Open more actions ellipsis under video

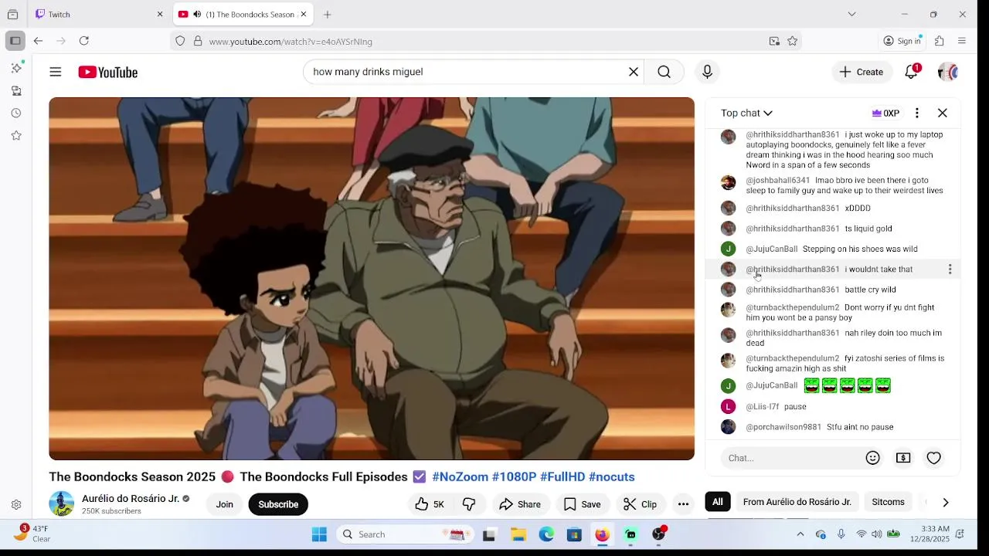point(683,504)
